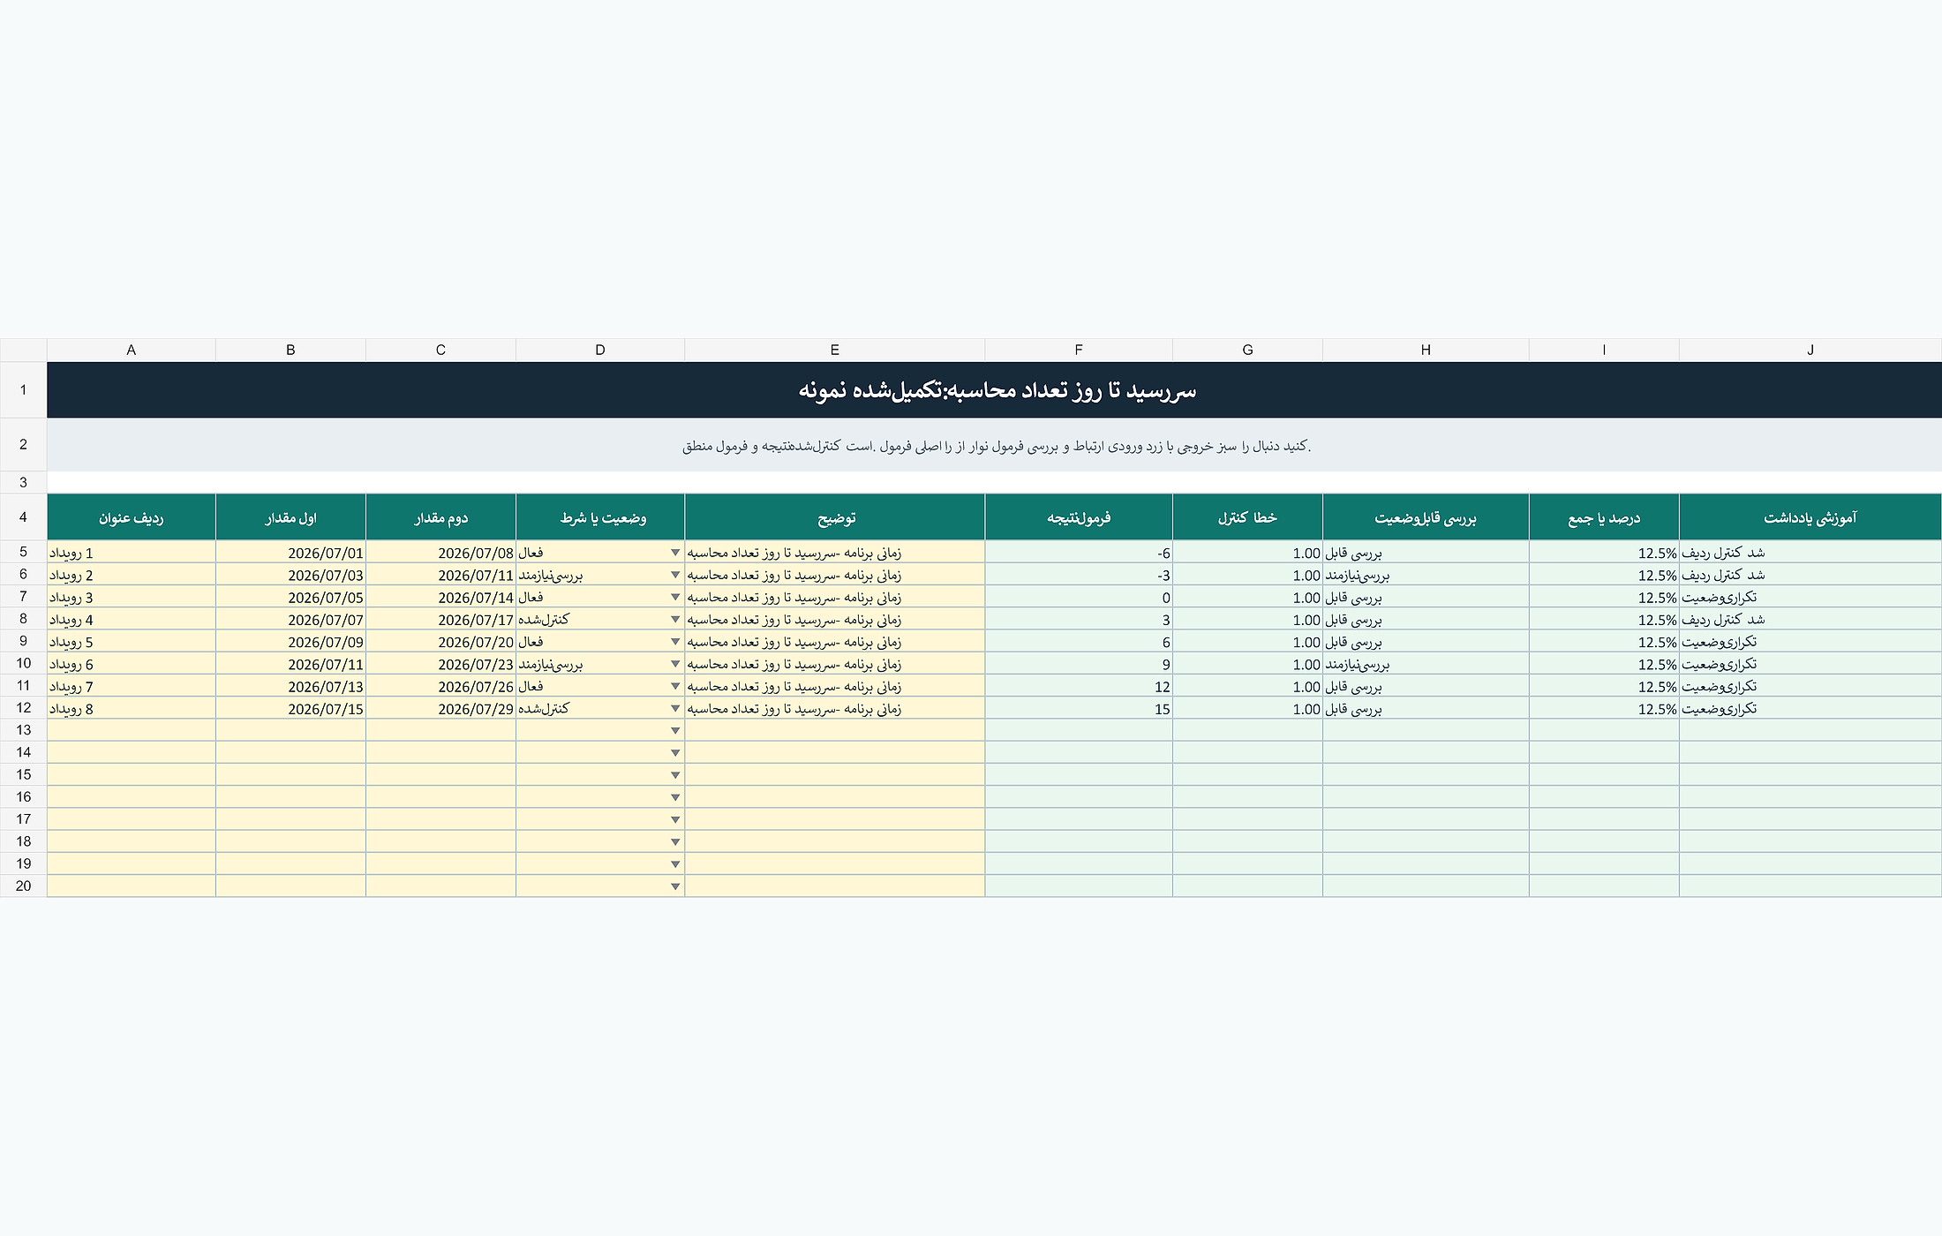This screenshot has height=1236, width=1942.
Task: Open status dropdown arrow in row 8
Action: pyautogui.click(x=675, y=620)
